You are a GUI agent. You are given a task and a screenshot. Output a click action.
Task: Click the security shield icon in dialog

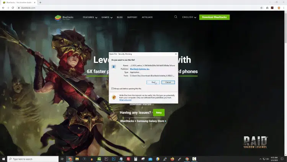(x=114, y=97)
